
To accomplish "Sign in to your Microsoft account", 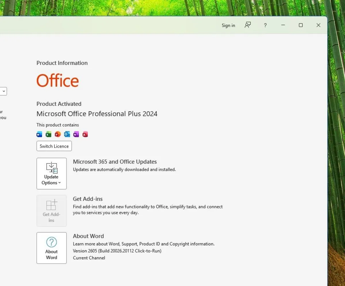I will click(228, 25).
